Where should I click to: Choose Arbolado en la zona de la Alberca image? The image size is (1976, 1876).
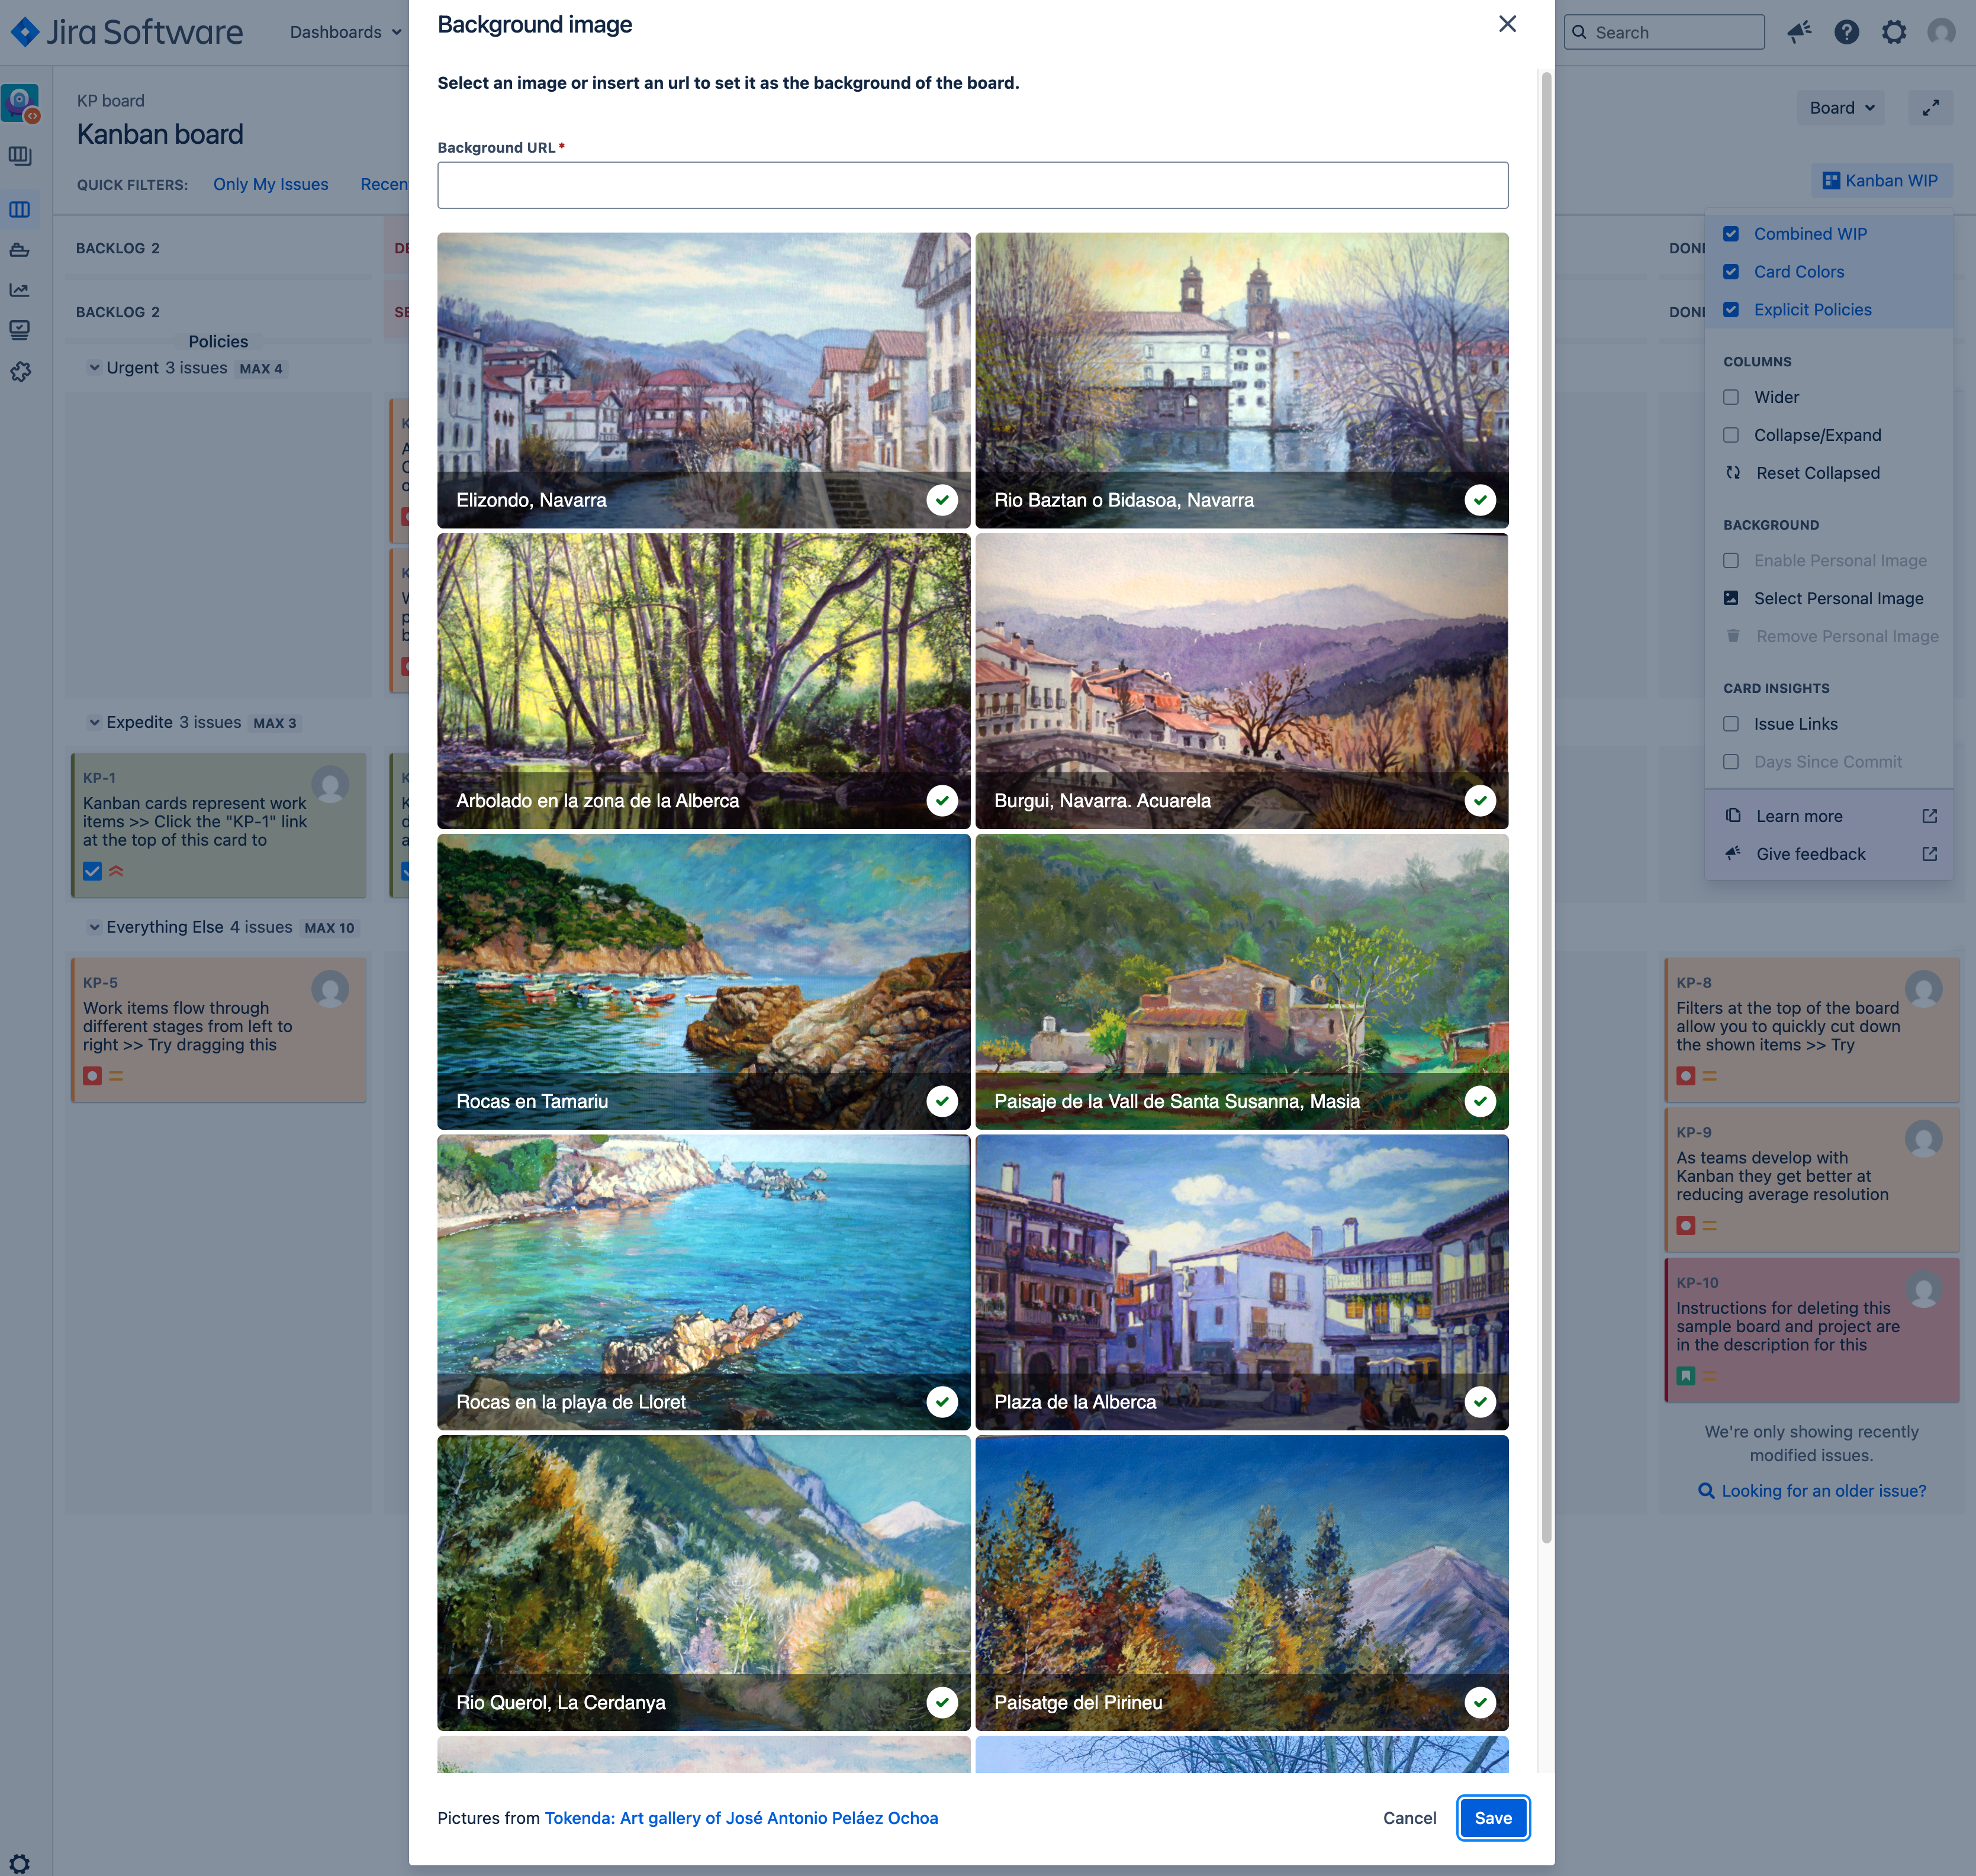tap(703, 681)
